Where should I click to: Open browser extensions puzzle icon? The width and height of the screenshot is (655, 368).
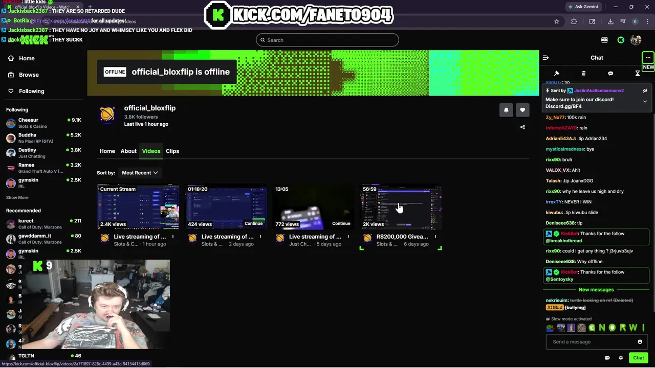574,21
